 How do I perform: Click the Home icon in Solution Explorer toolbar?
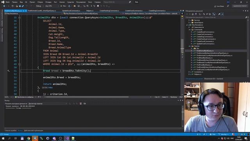193,14
